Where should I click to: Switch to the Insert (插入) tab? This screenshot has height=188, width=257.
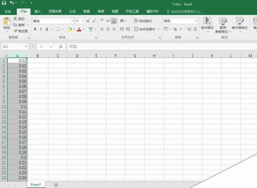(38, 11)
